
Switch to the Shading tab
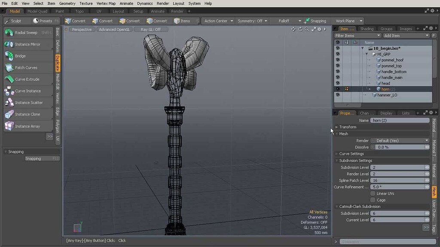(x=367, y=28)
